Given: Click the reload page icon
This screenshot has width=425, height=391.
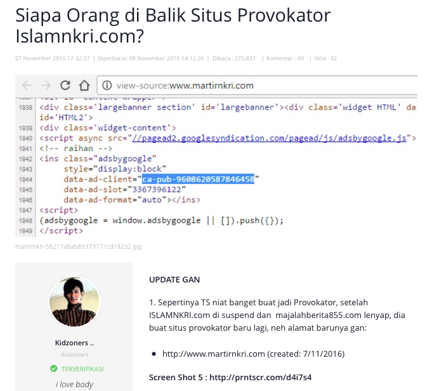Looking at the screenshot, I should (x=65, y=86).
